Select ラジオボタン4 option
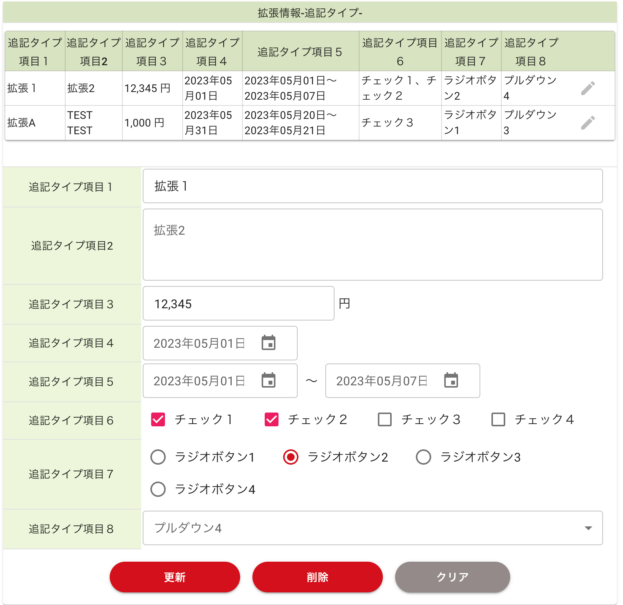The image size is (623, 605). click(x=158, y=489)
